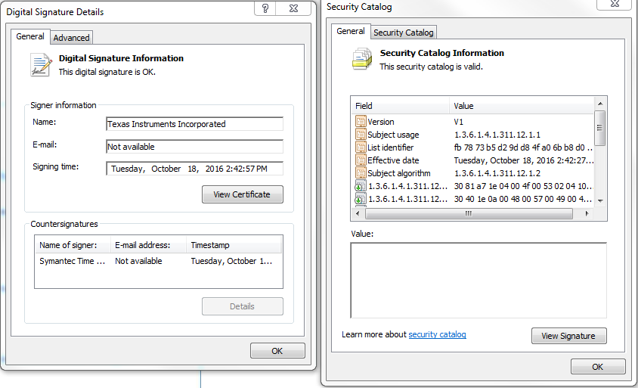
Task: Click value starting fb 78 73 b5
Action: point(523,147)
